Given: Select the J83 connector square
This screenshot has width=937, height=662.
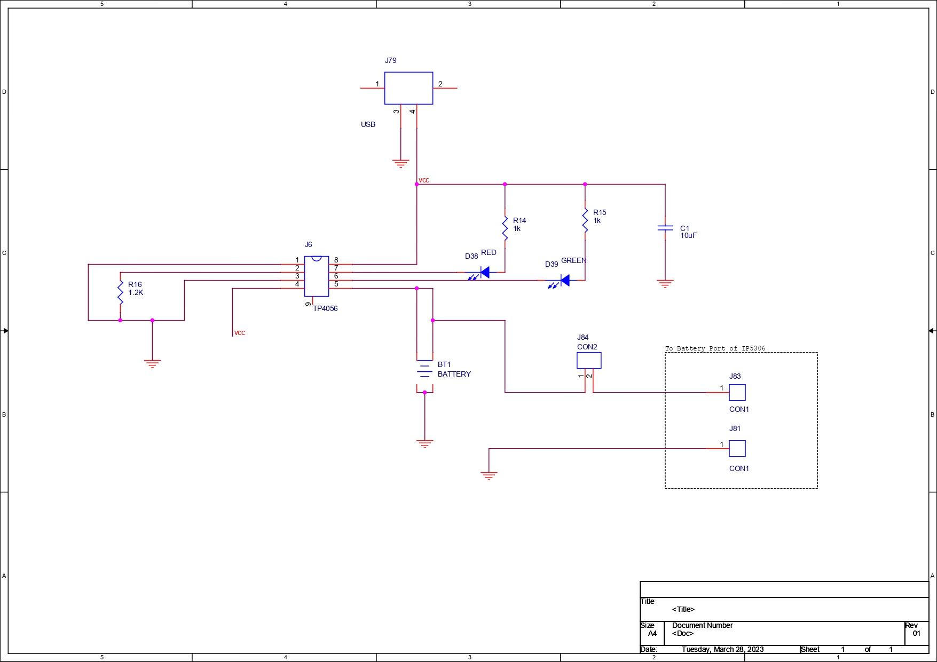Looking at the screenshot, I should click(x=737, y=393).
